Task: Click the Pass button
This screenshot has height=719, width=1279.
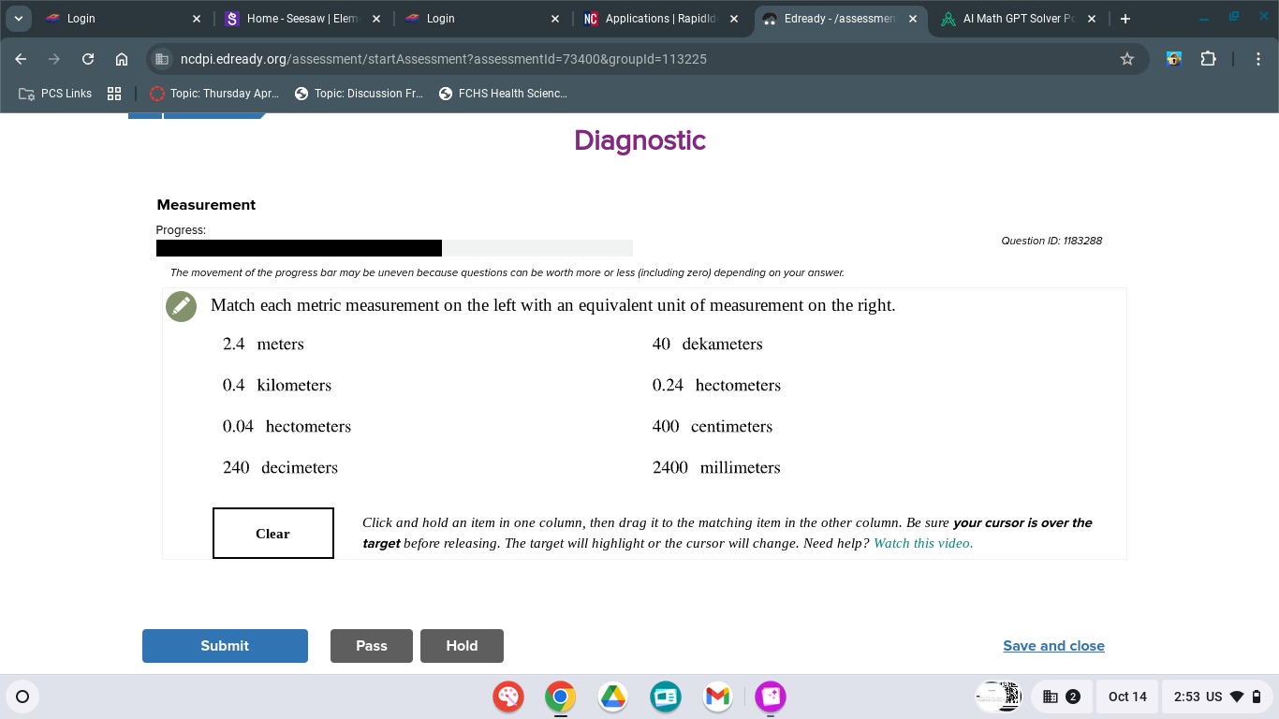Action: 372,646
